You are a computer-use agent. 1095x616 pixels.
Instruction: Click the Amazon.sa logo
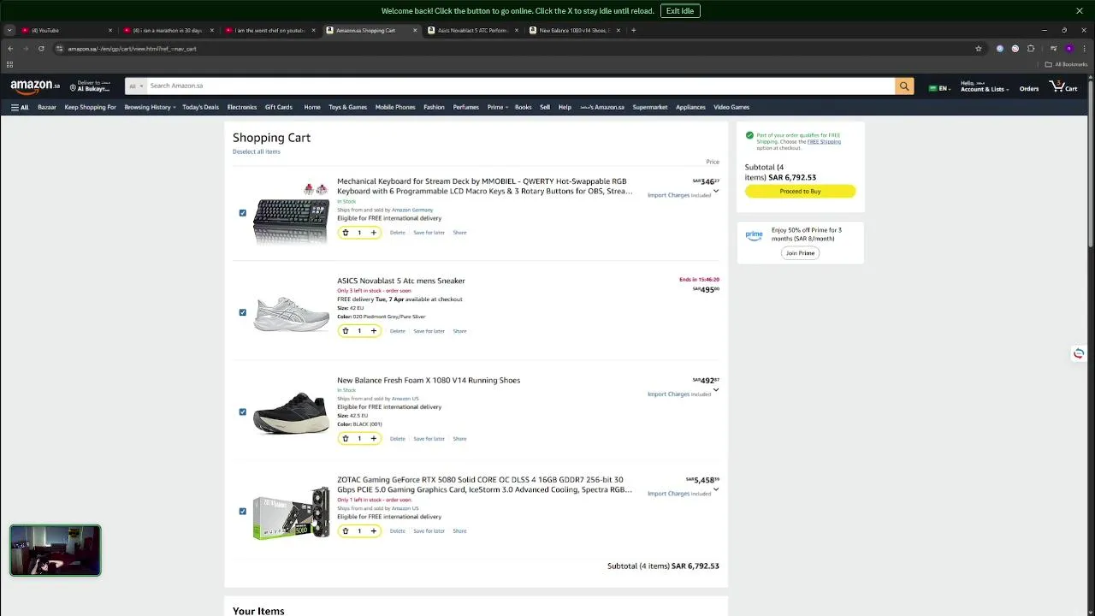tap(35, 86)
